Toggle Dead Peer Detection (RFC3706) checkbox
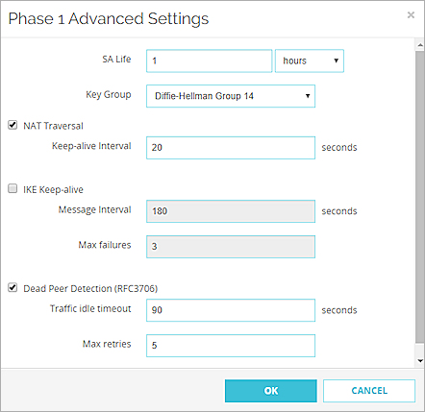Screen dimensions: 425x412 coord(12,287)
